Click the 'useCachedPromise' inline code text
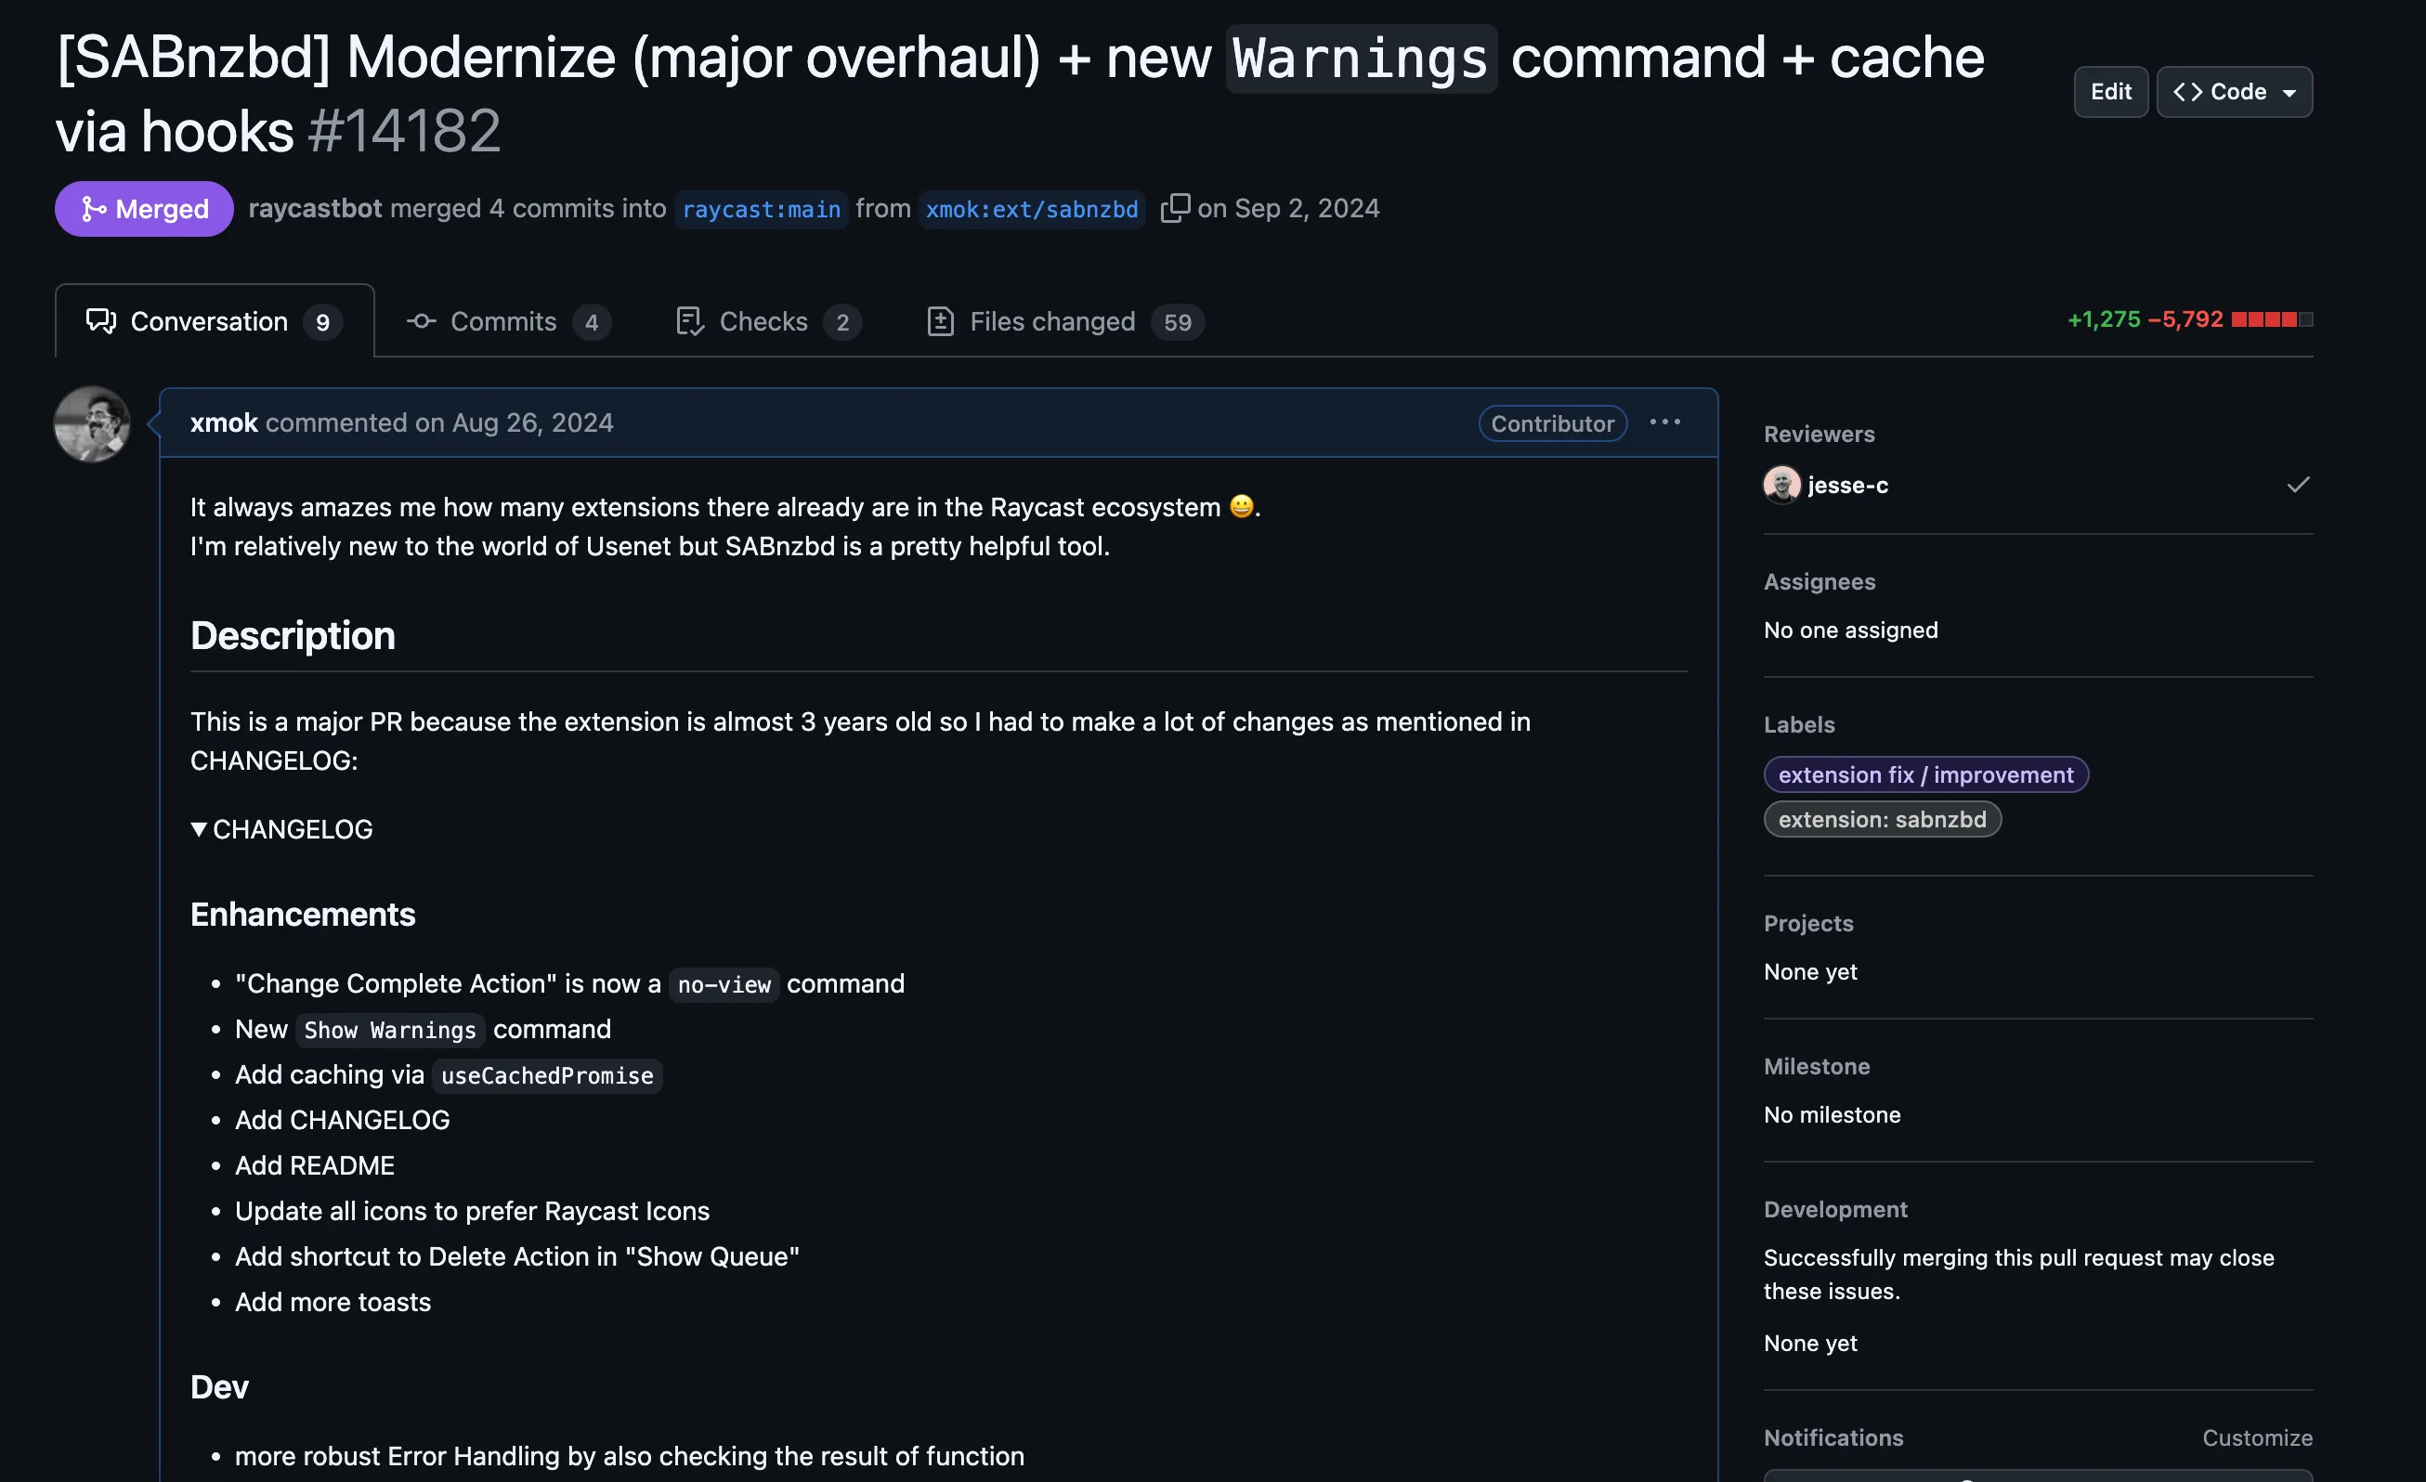The height and width of the screenshot is (1482, 2426). (546, 1074)
